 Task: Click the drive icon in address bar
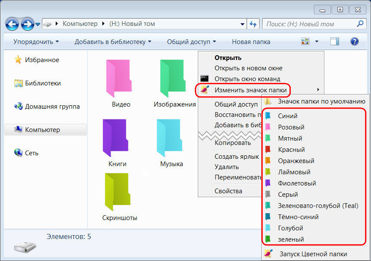48,24
